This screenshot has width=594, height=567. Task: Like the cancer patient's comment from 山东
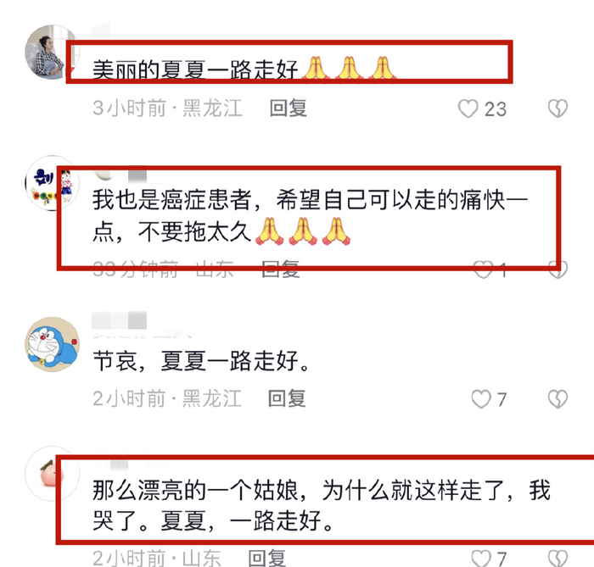[484, 270]
